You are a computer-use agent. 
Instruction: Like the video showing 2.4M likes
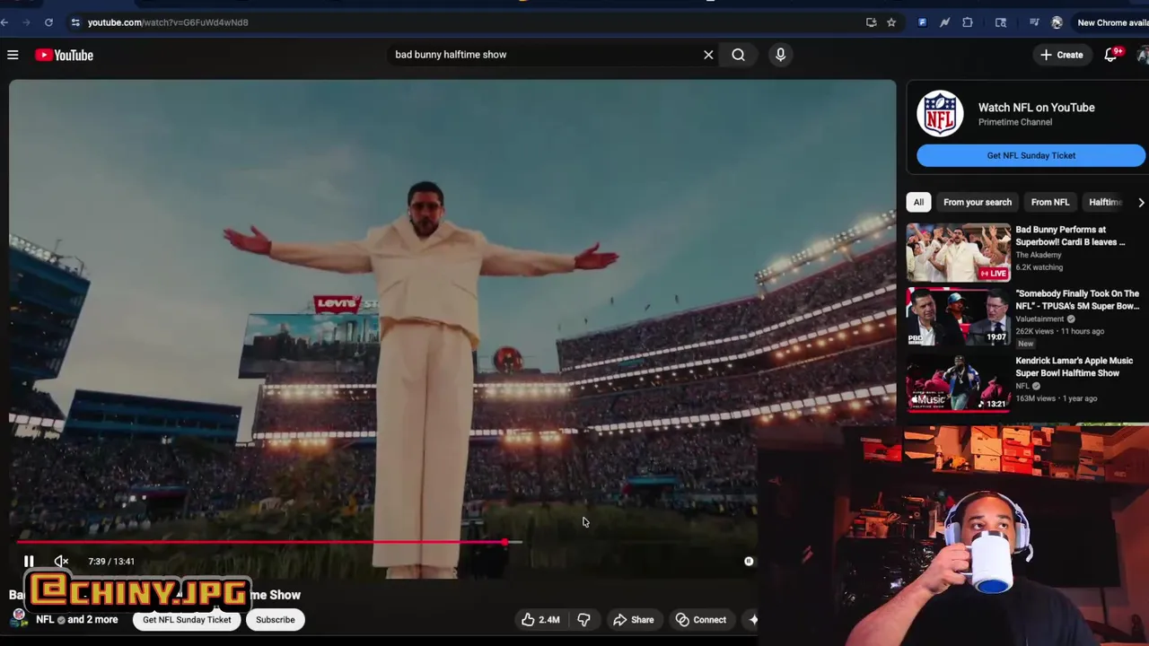(x=539, y=619)
